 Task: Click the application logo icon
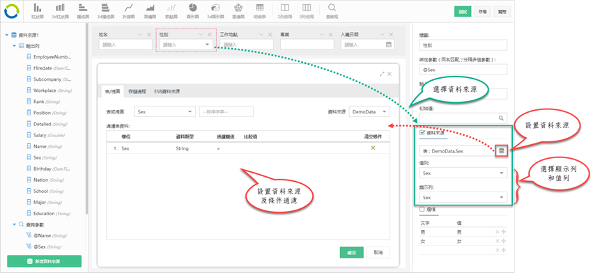[x=11, y=11]
